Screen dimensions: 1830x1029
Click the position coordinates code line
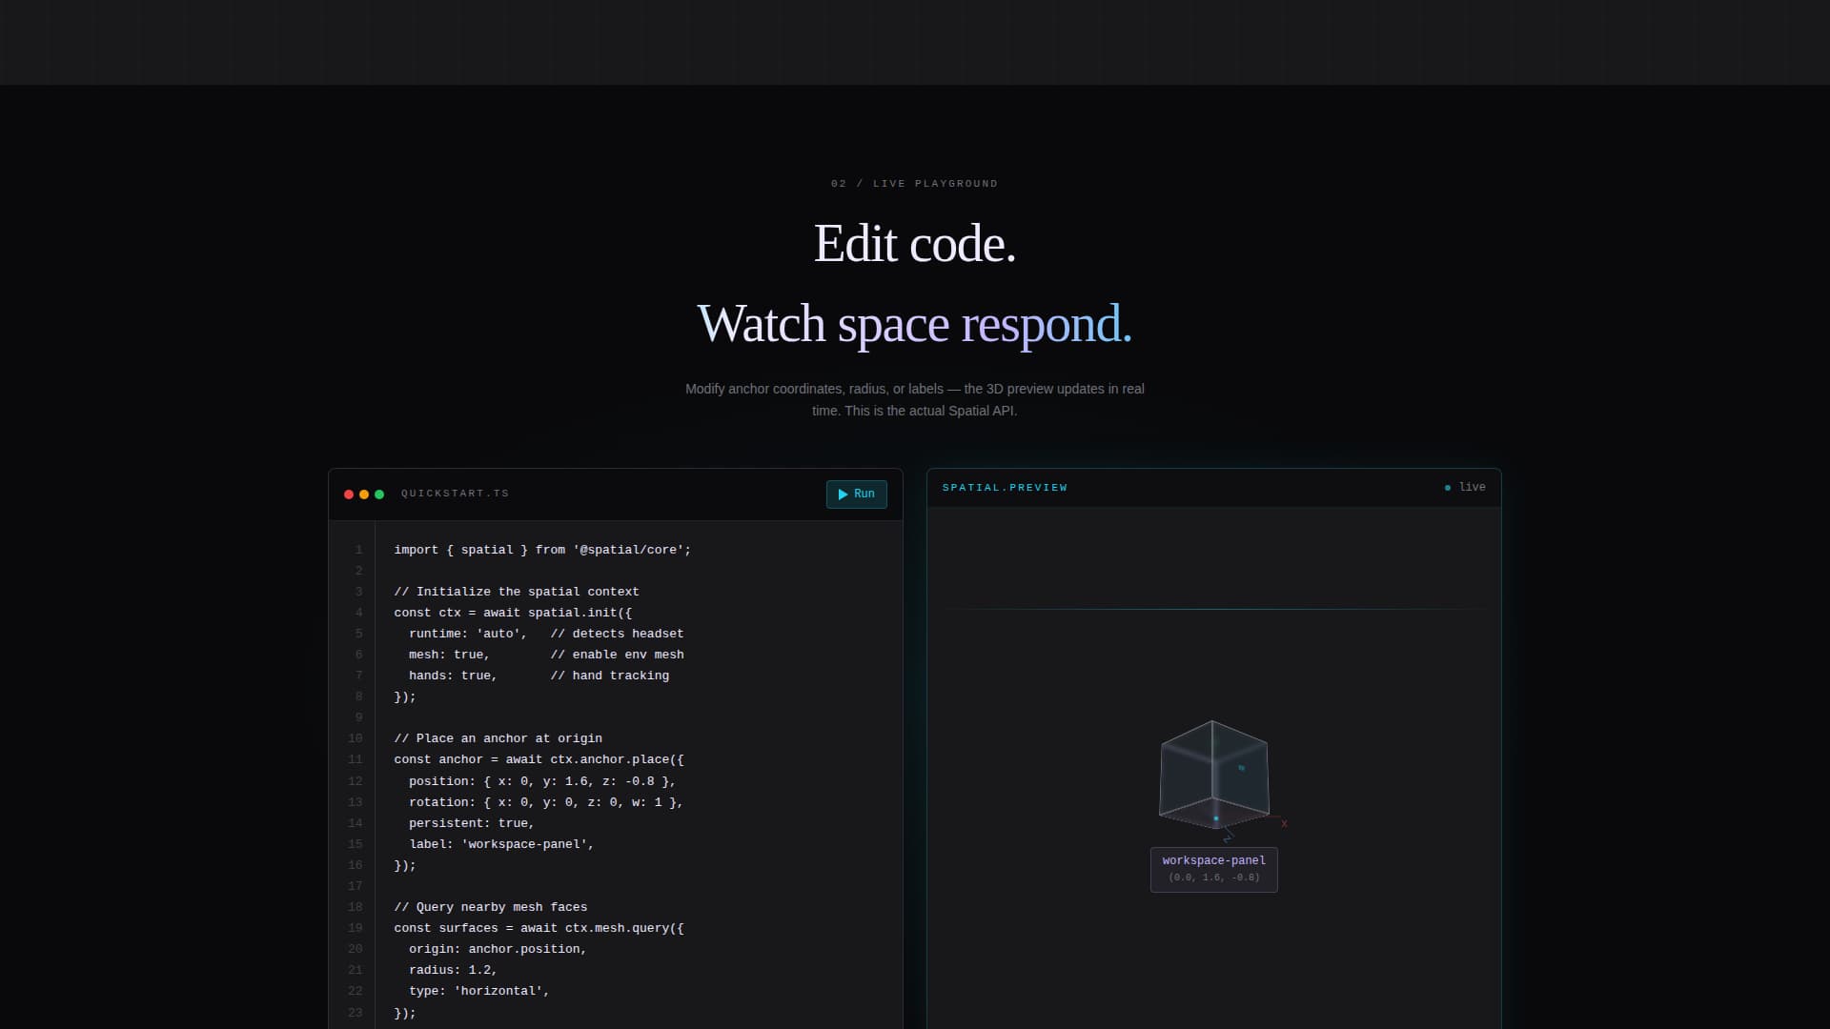click(x=542, y=781)
